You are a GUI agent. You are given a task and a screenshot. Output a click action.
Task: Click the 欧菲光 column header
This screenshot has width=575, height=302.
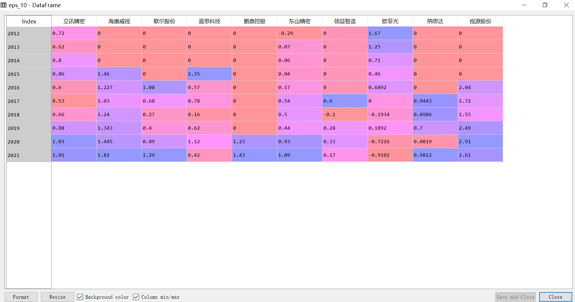click(390, 21)
